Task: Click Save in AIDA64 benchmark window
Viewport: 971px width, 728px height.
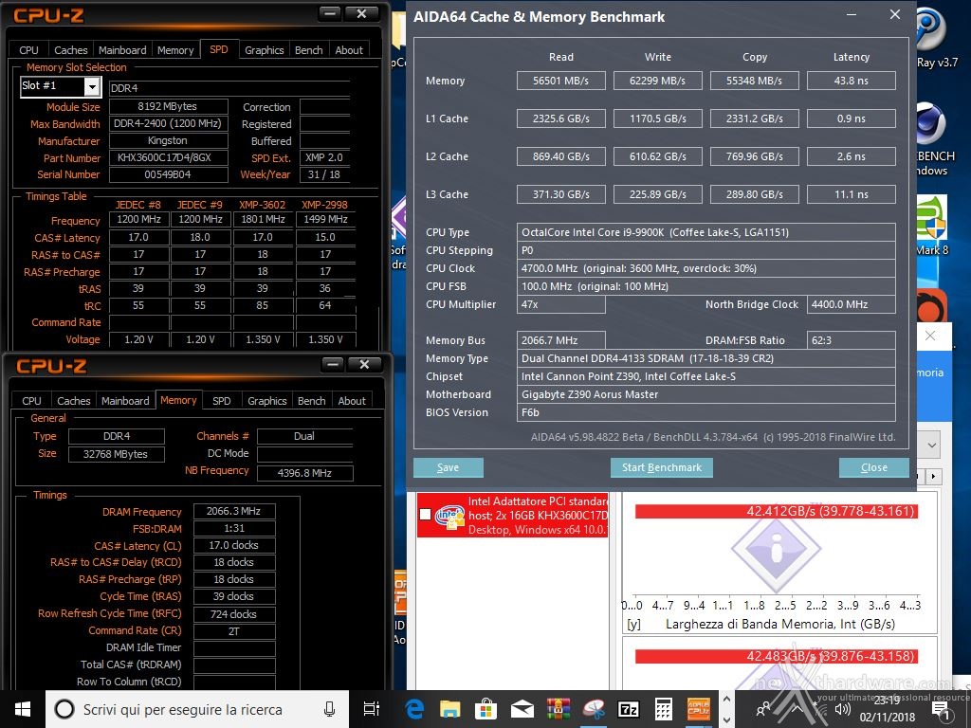Action: pyautogui.click(x=448, y=467)
